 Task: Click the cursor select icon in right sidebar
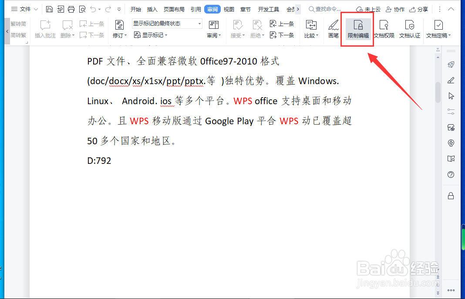click(451, 96)
